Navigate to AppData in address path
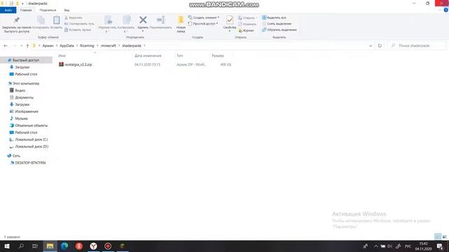The width and height of the screenshot is (449, 252). pyautogui.click(x=67, y=45)
